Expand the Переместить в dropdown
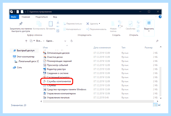 click(83, 24)
